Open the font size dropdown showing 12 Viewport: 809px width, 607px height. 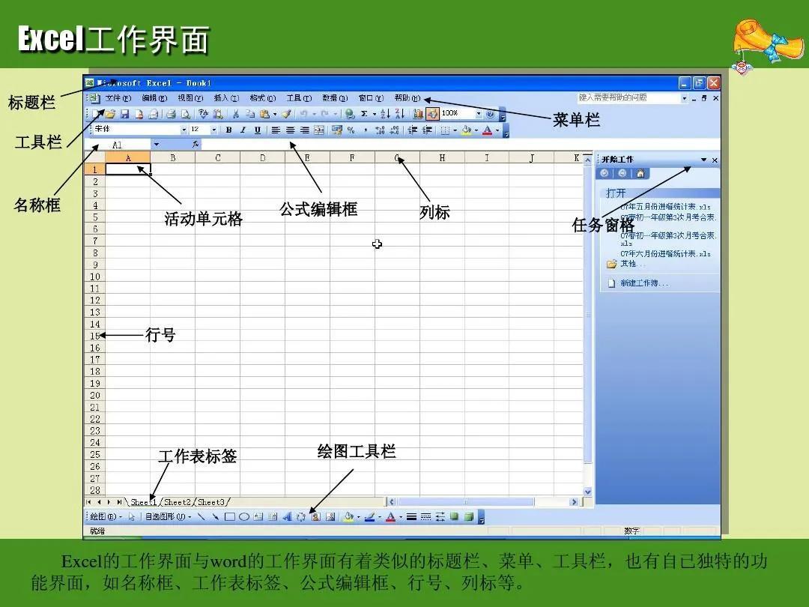pyautogui.click(x=214, y=130)
